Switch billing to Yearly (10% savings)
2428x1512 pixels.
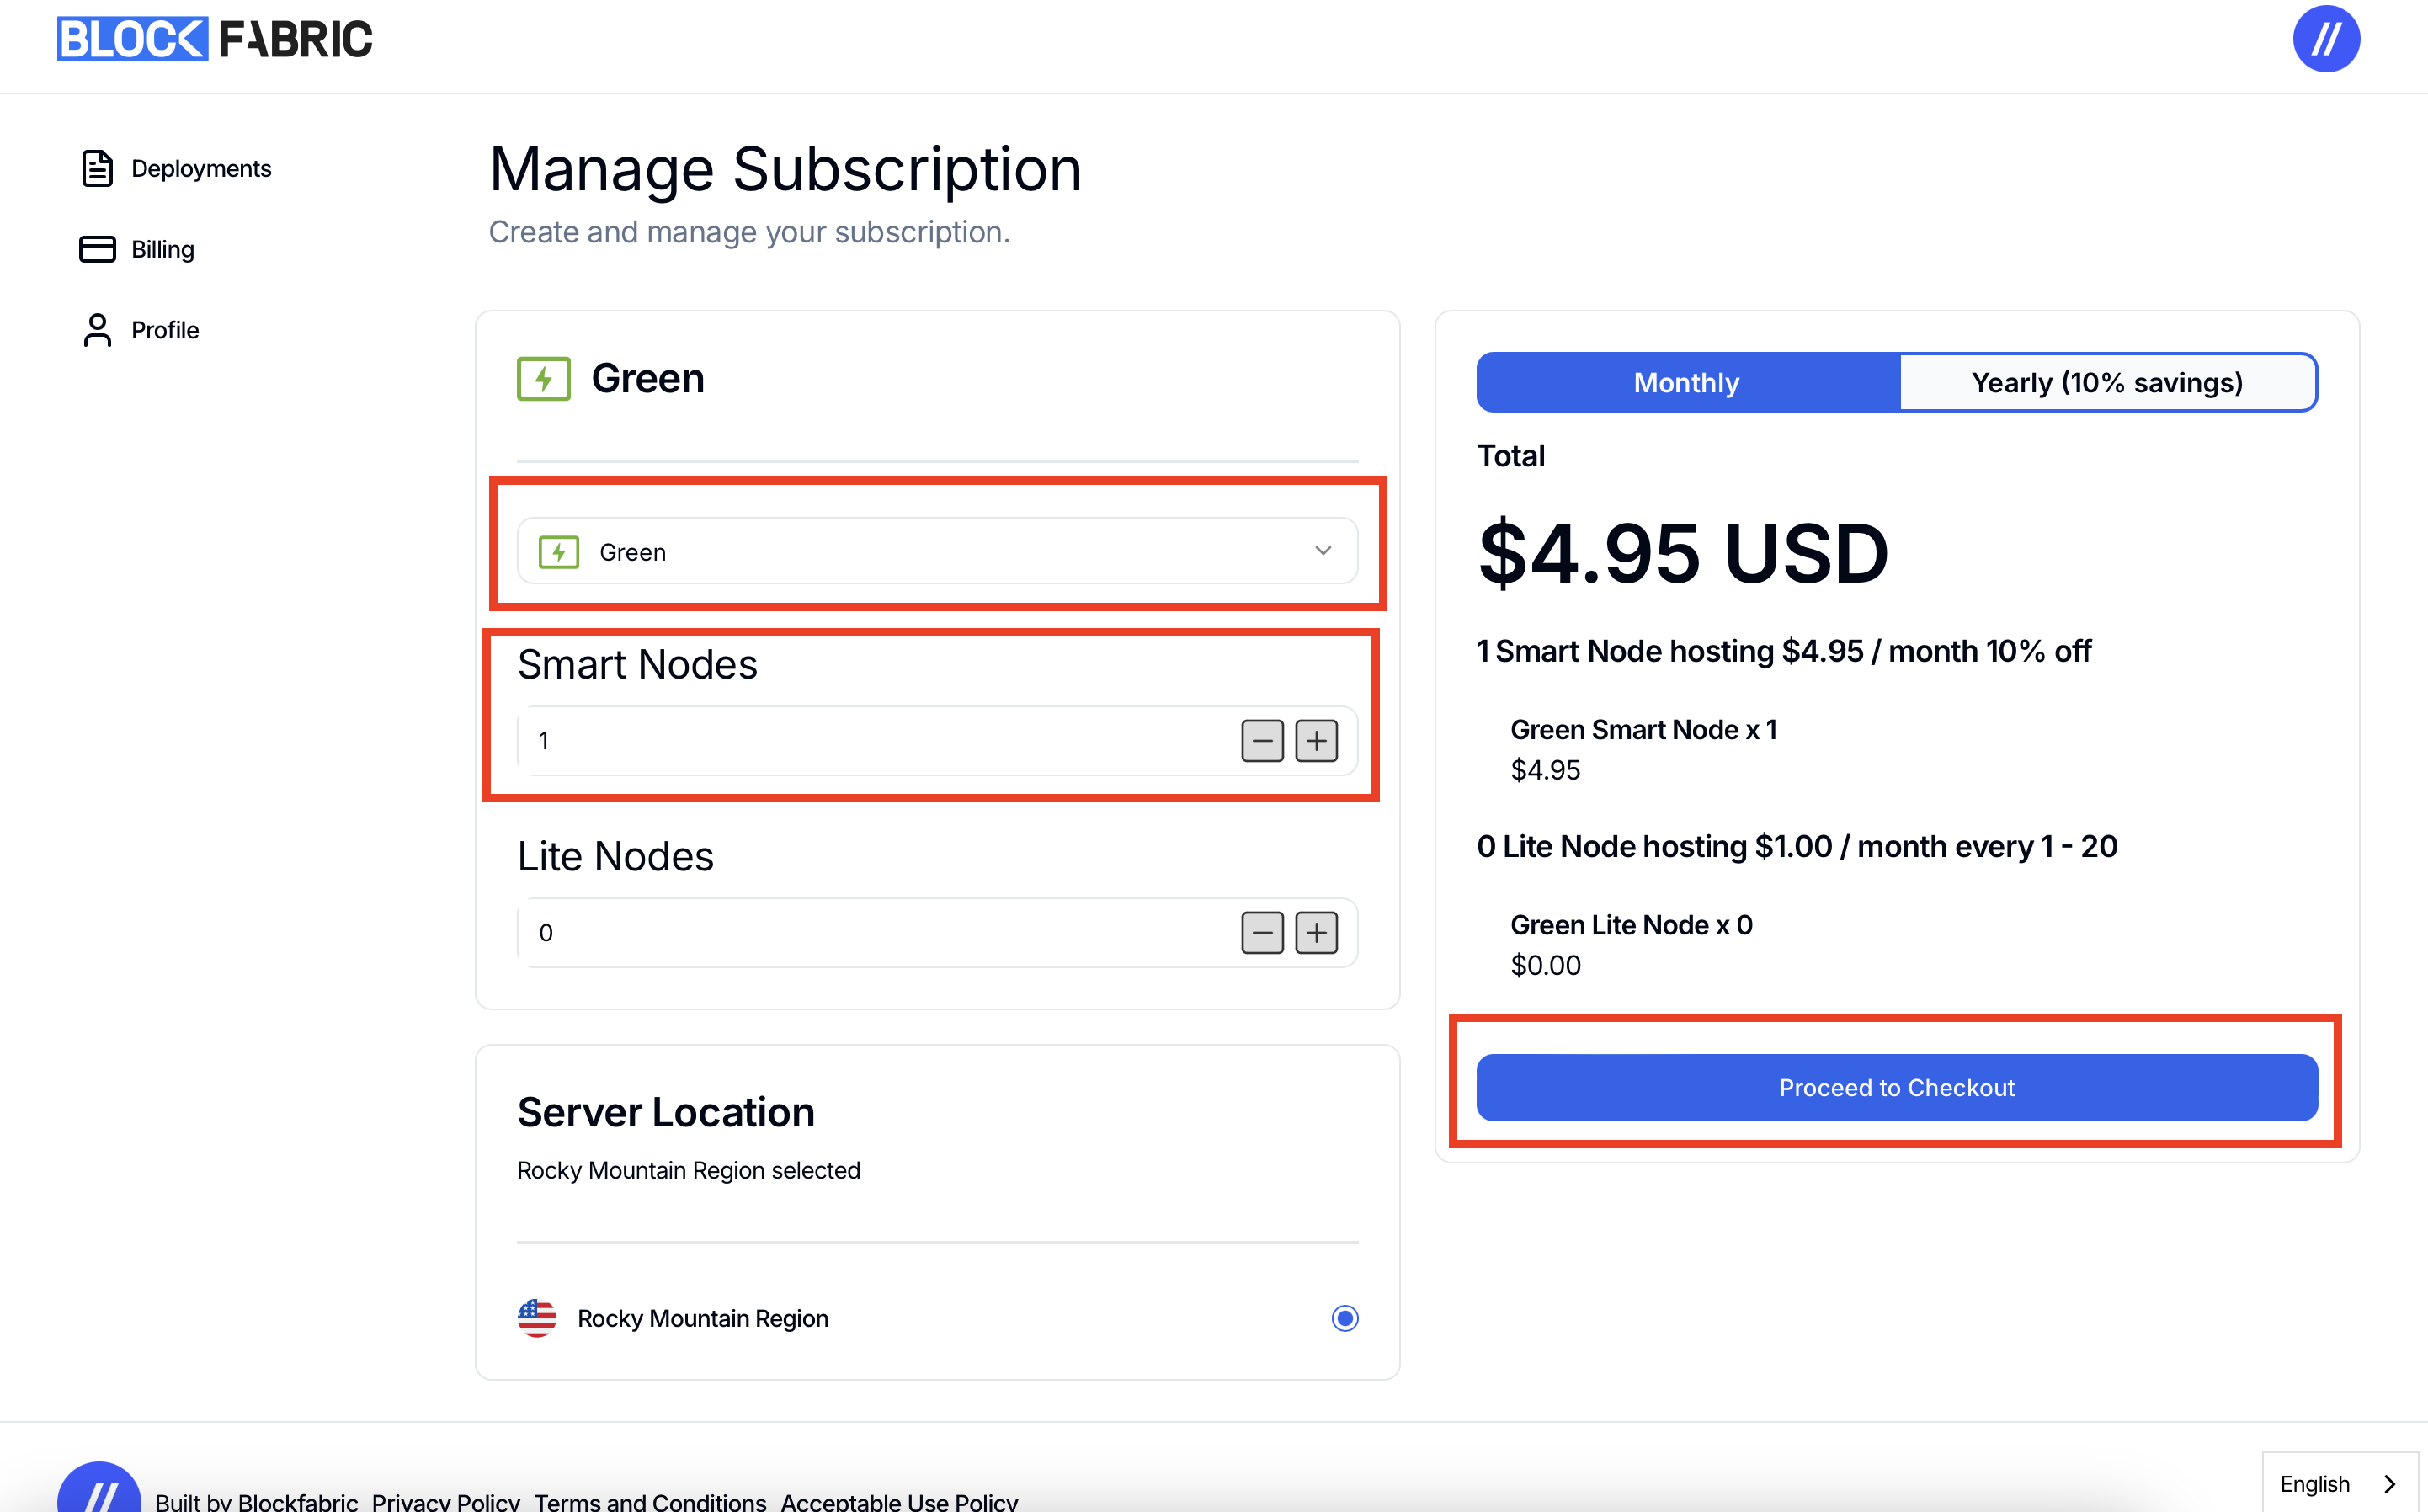pyautogui.click(x=2108, y=382)
